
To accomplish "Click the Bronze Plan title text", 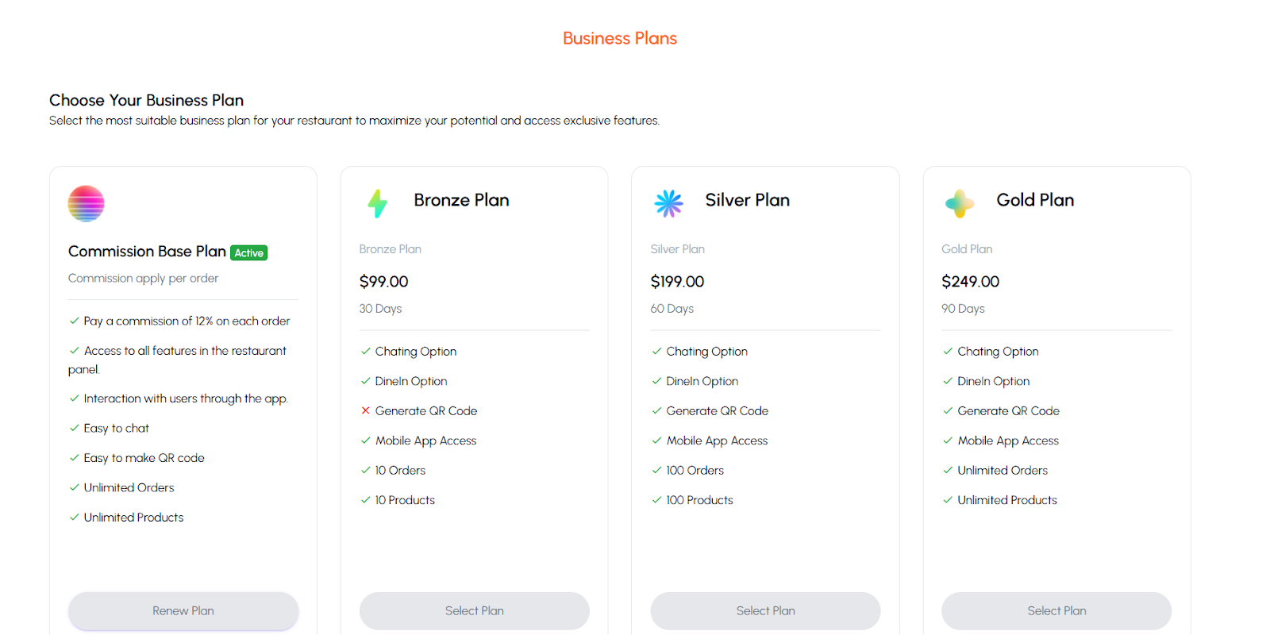I will [x=461, y=200].
